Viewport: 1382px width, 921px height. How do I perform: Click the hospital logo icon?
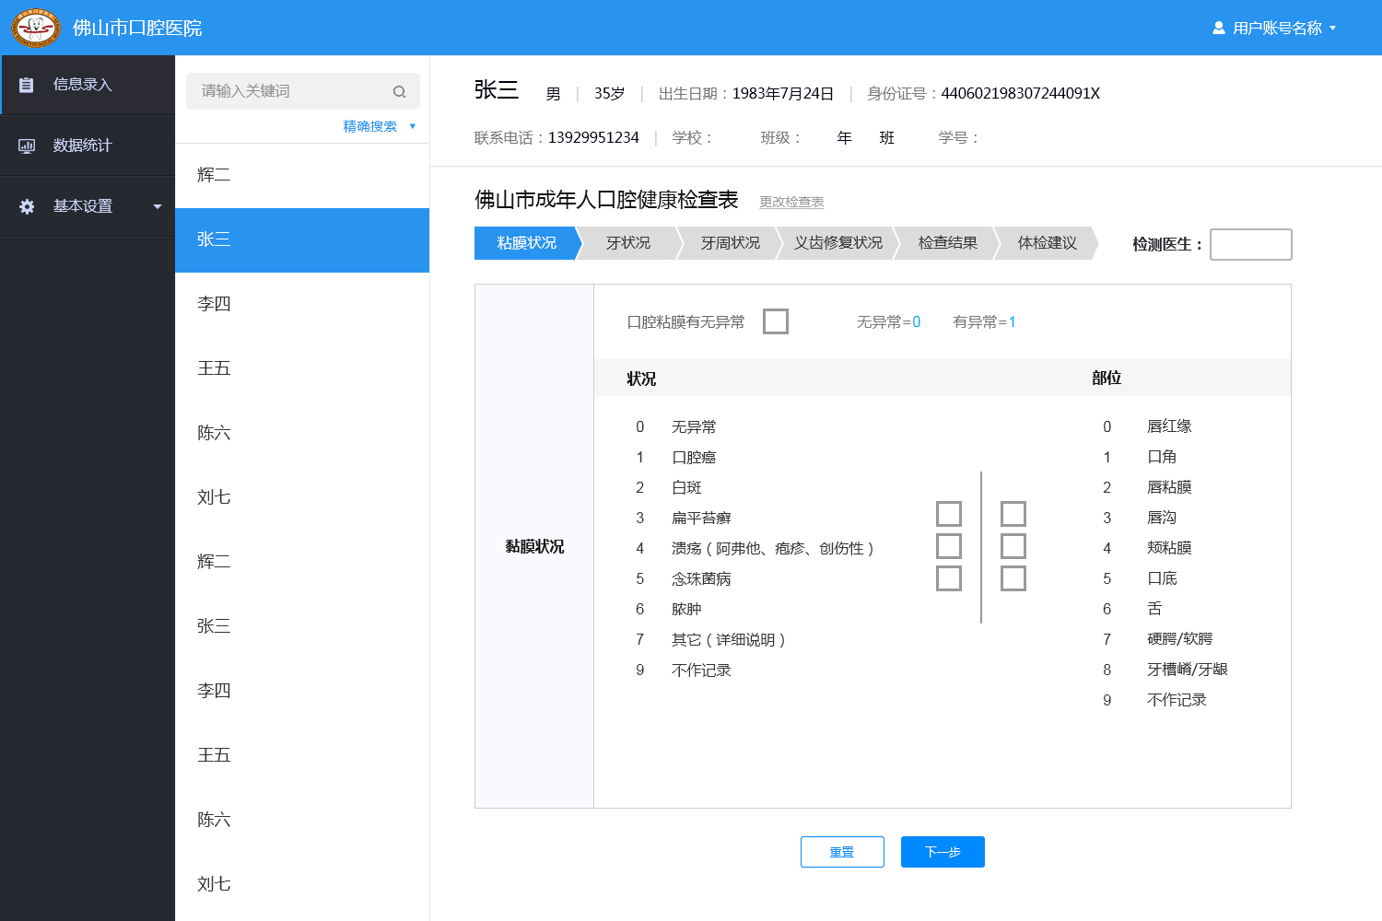tap(35, 29)
